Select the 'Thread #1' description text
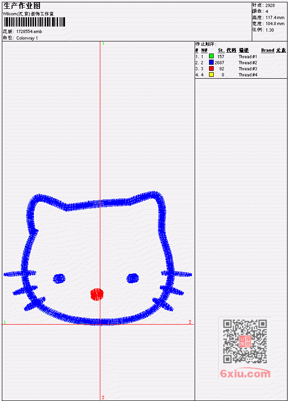The height and width of the screenshot is (401, 288). point(248,56)
